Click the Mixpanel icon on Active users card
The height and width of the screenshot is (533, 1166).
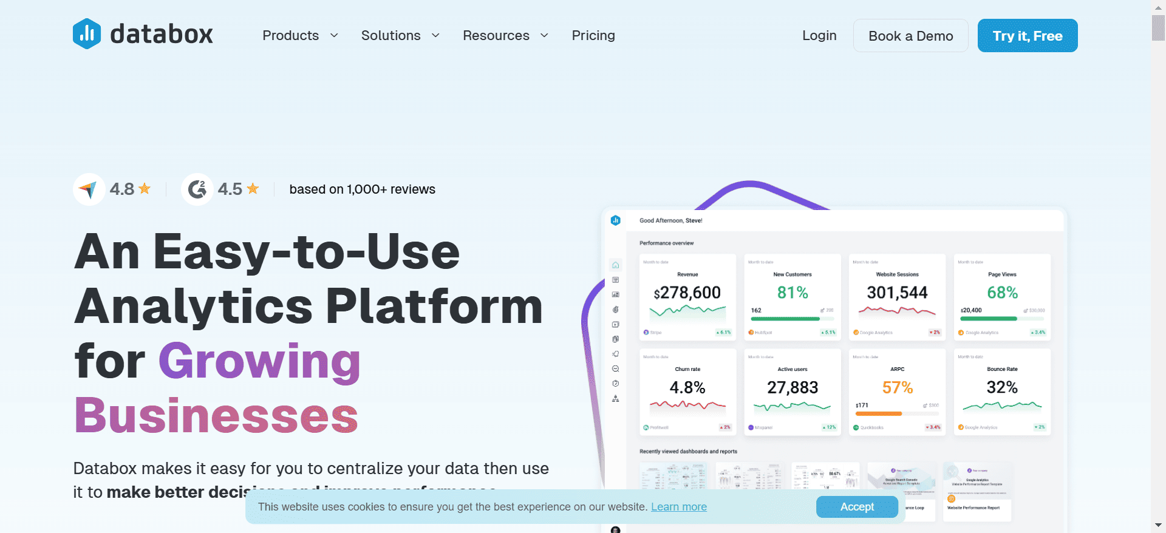[x=751, y=427]
